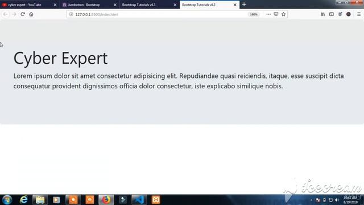This screenshot has width=364, height=205.
Task: Open the browser home page
Action: pyautogui.click(x=31, y=14)
